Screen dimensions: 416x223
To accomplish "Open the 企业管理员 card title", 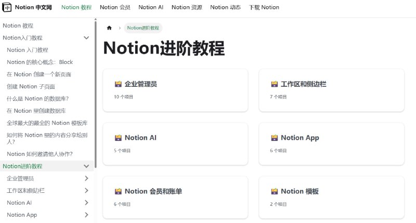I will pos(140,84).
